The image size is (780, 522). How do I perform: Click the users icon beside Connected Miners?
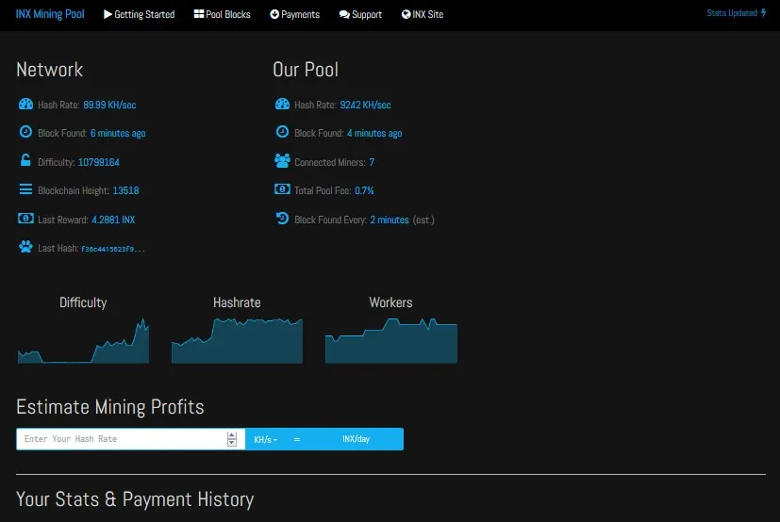click(282, 160)
